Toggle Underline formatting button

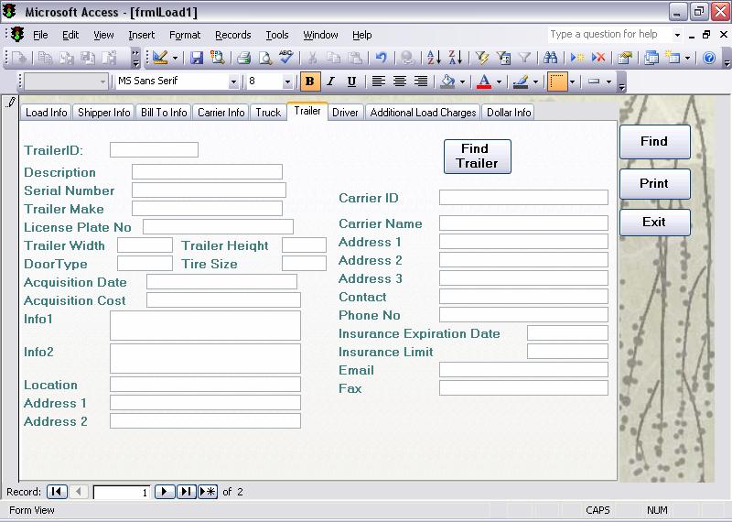click(351, 82)
